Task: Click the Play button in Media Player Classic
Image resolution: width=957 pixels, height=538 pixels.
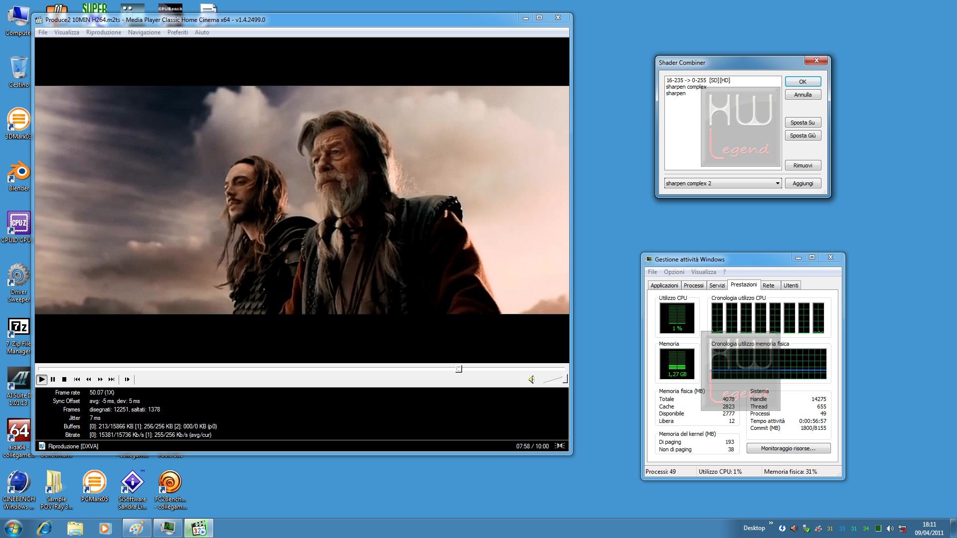Action: click(42, 380)
